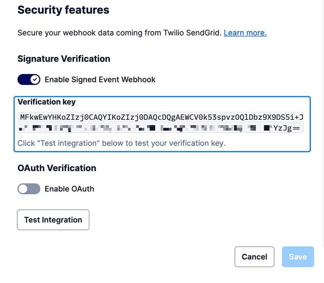Click the Save button

[298, 257]
